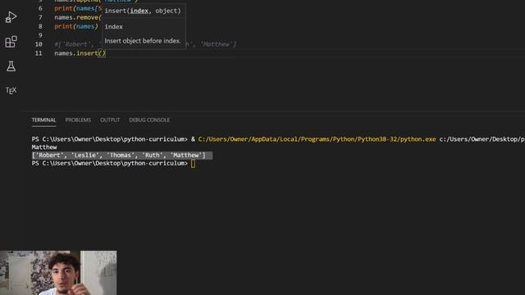
Task: Click the 'index' parameter label in tooltip
Action: 113,27
